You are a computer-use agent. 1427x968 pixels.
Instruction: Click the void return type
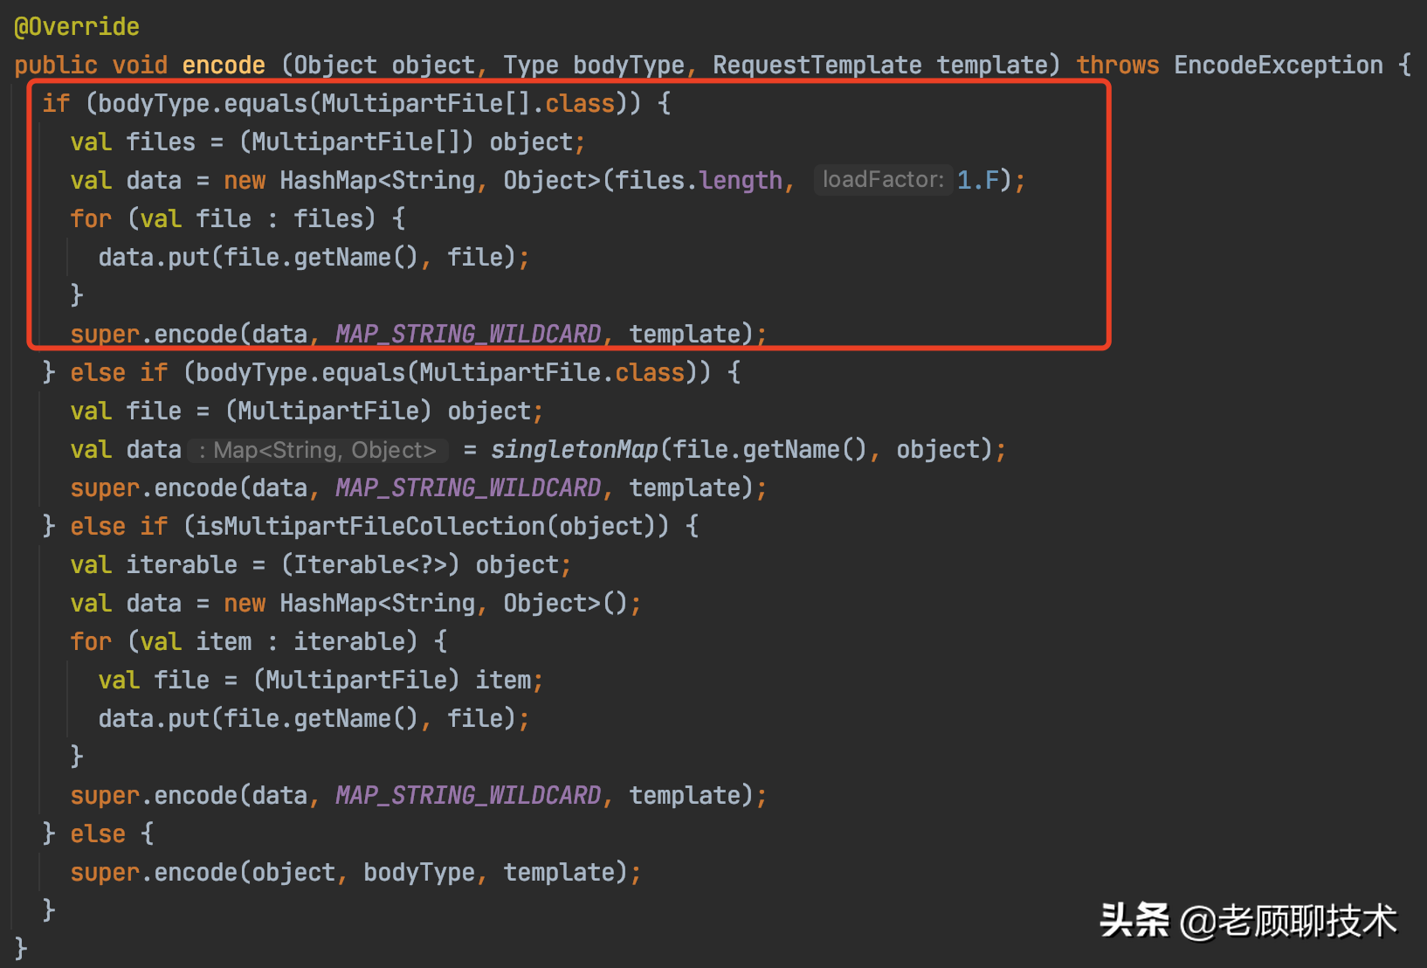pos(140,66)
